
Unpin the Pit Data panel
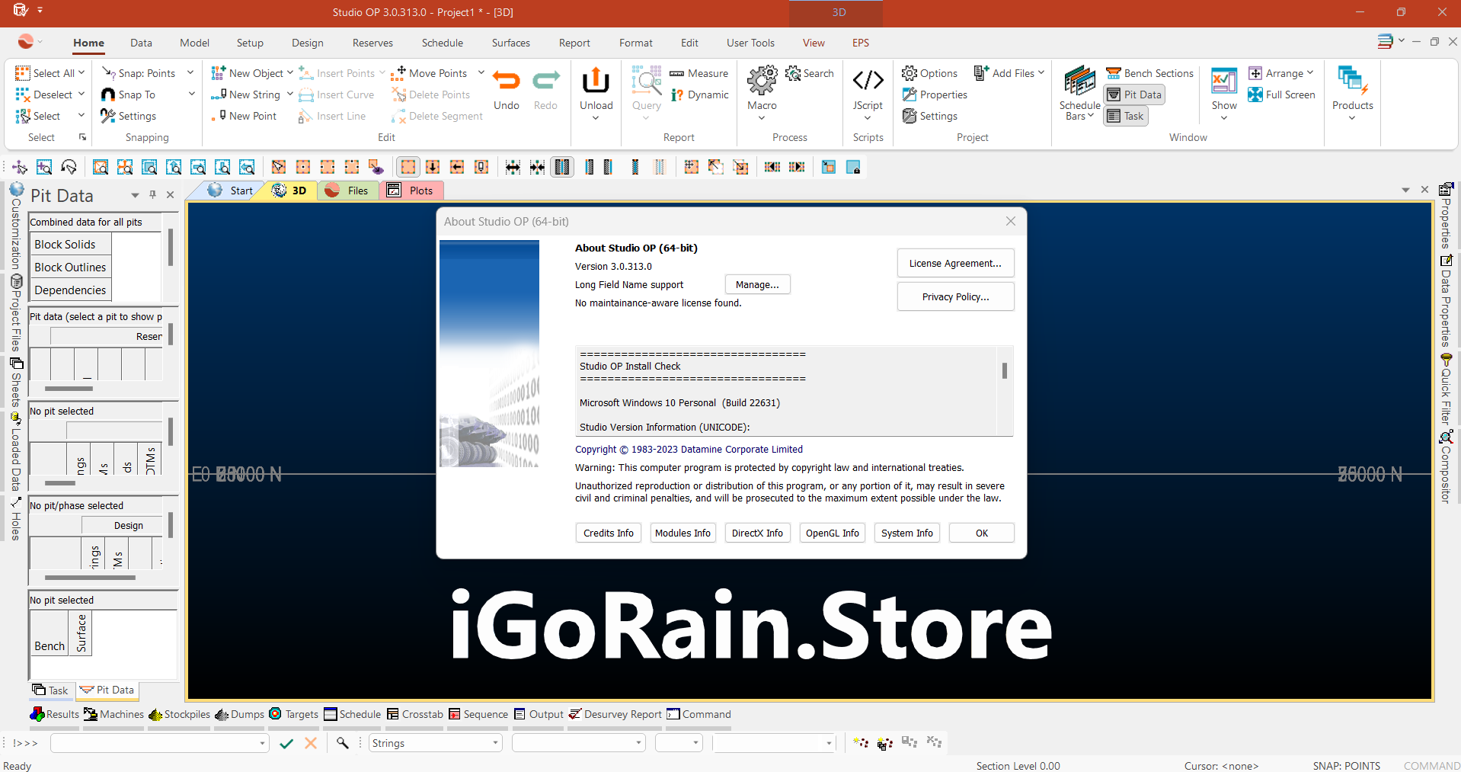coord(152,194)
